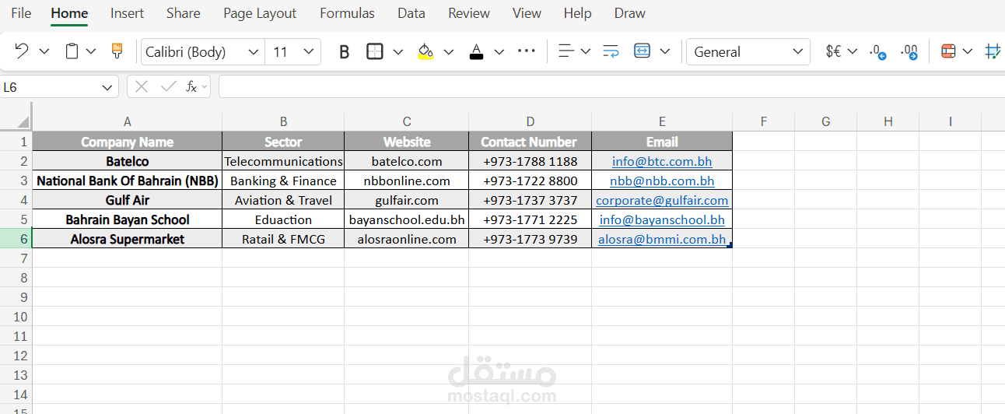
Task: Expand the Merge options arrow
Action: click(665, 51)
